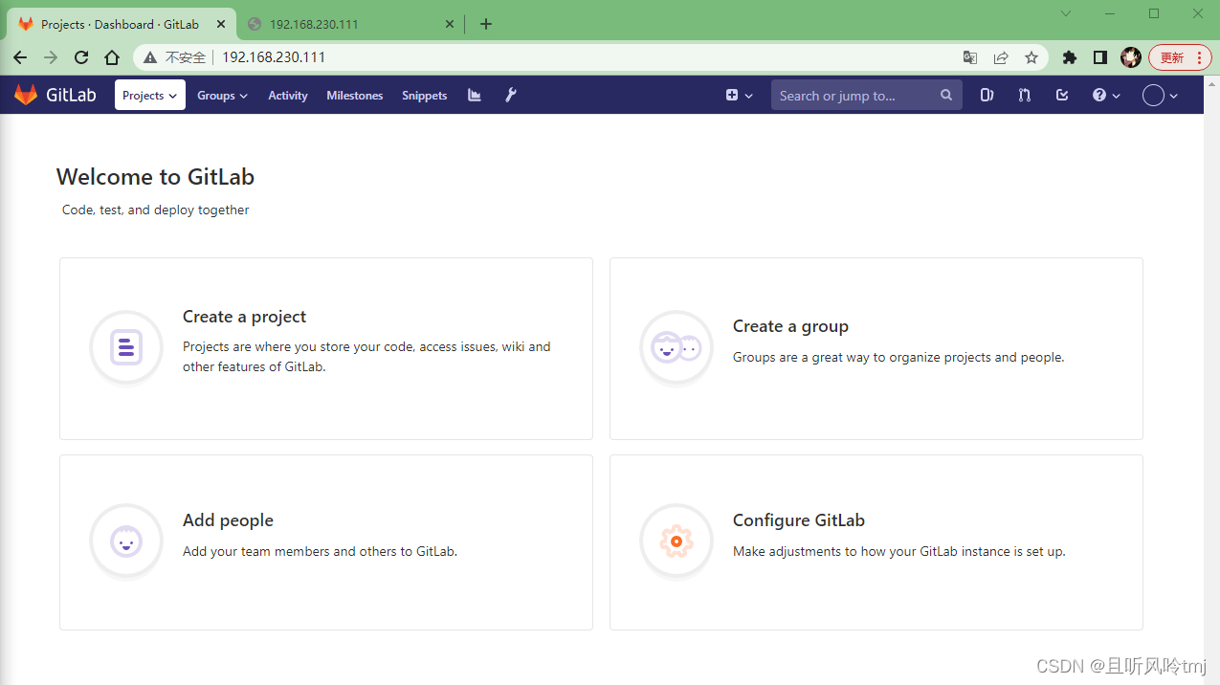Open Merge requests icon in navbar
This screenshot has height=685, width=1220.
click(x=1025, y=95)
